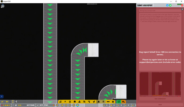This screenshot has height=107, width=184.
Task: Open the decoration plant build menu
Action: click(113, 102)
